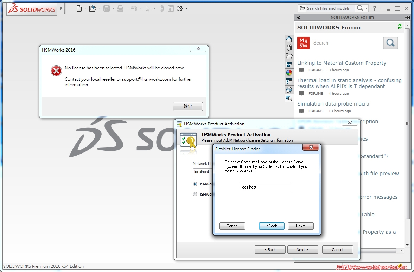
Task: Open the File Explorer tab
Action: pos(289,56)
